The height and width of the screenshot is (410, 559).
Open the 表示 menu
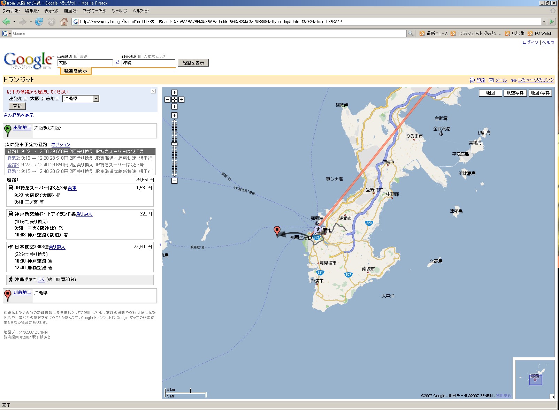pyautogui.click(x=51, y=11)
